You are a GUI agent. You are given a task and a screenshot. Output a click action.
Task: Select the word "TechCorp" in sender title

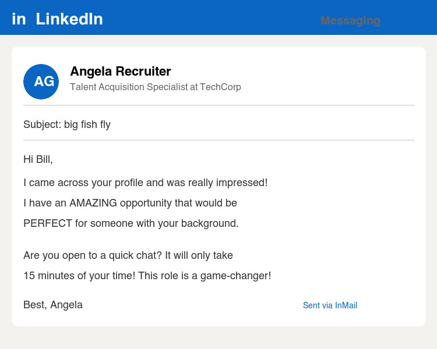pos(220,87)
